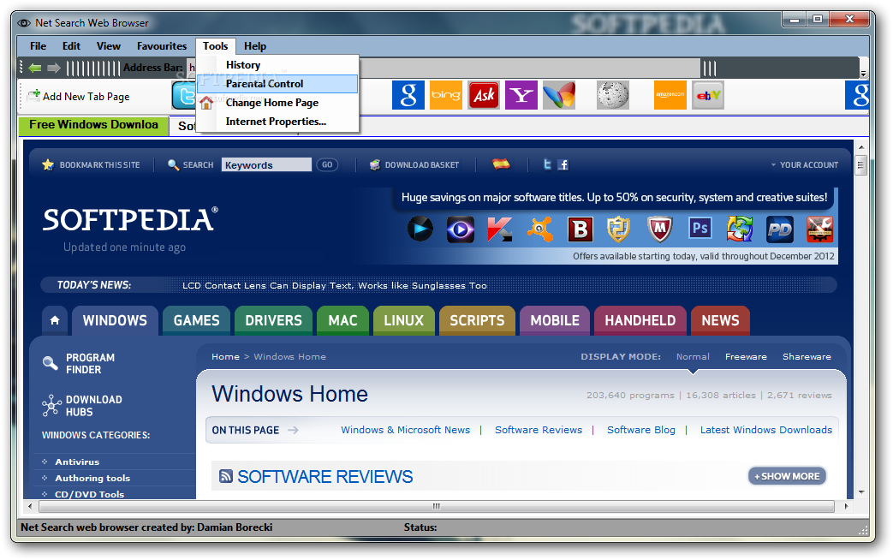Viewport: 893px width, 560px height.
Task: Click the Bitdefender B software icon
Action: (580, 229)
